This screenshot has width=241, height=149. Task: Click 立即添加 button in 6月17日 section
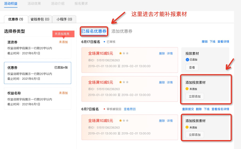[195, 96]
